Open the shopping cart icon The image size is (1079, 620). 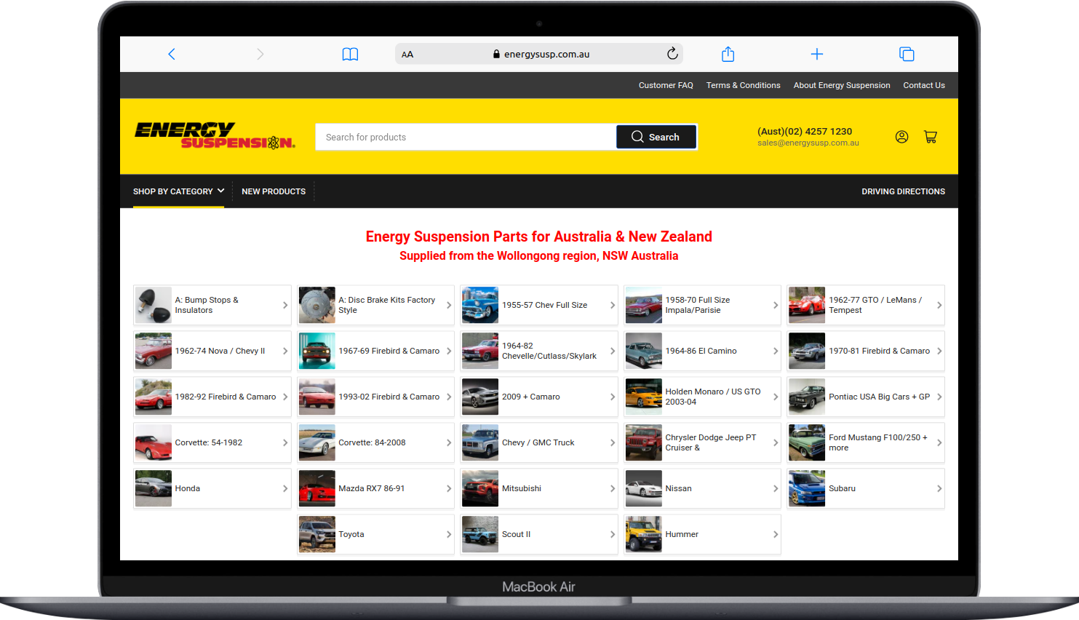point(931,137)
